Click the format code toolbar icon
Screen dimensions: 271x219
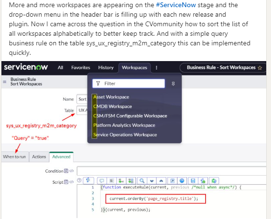coord(112,181)
